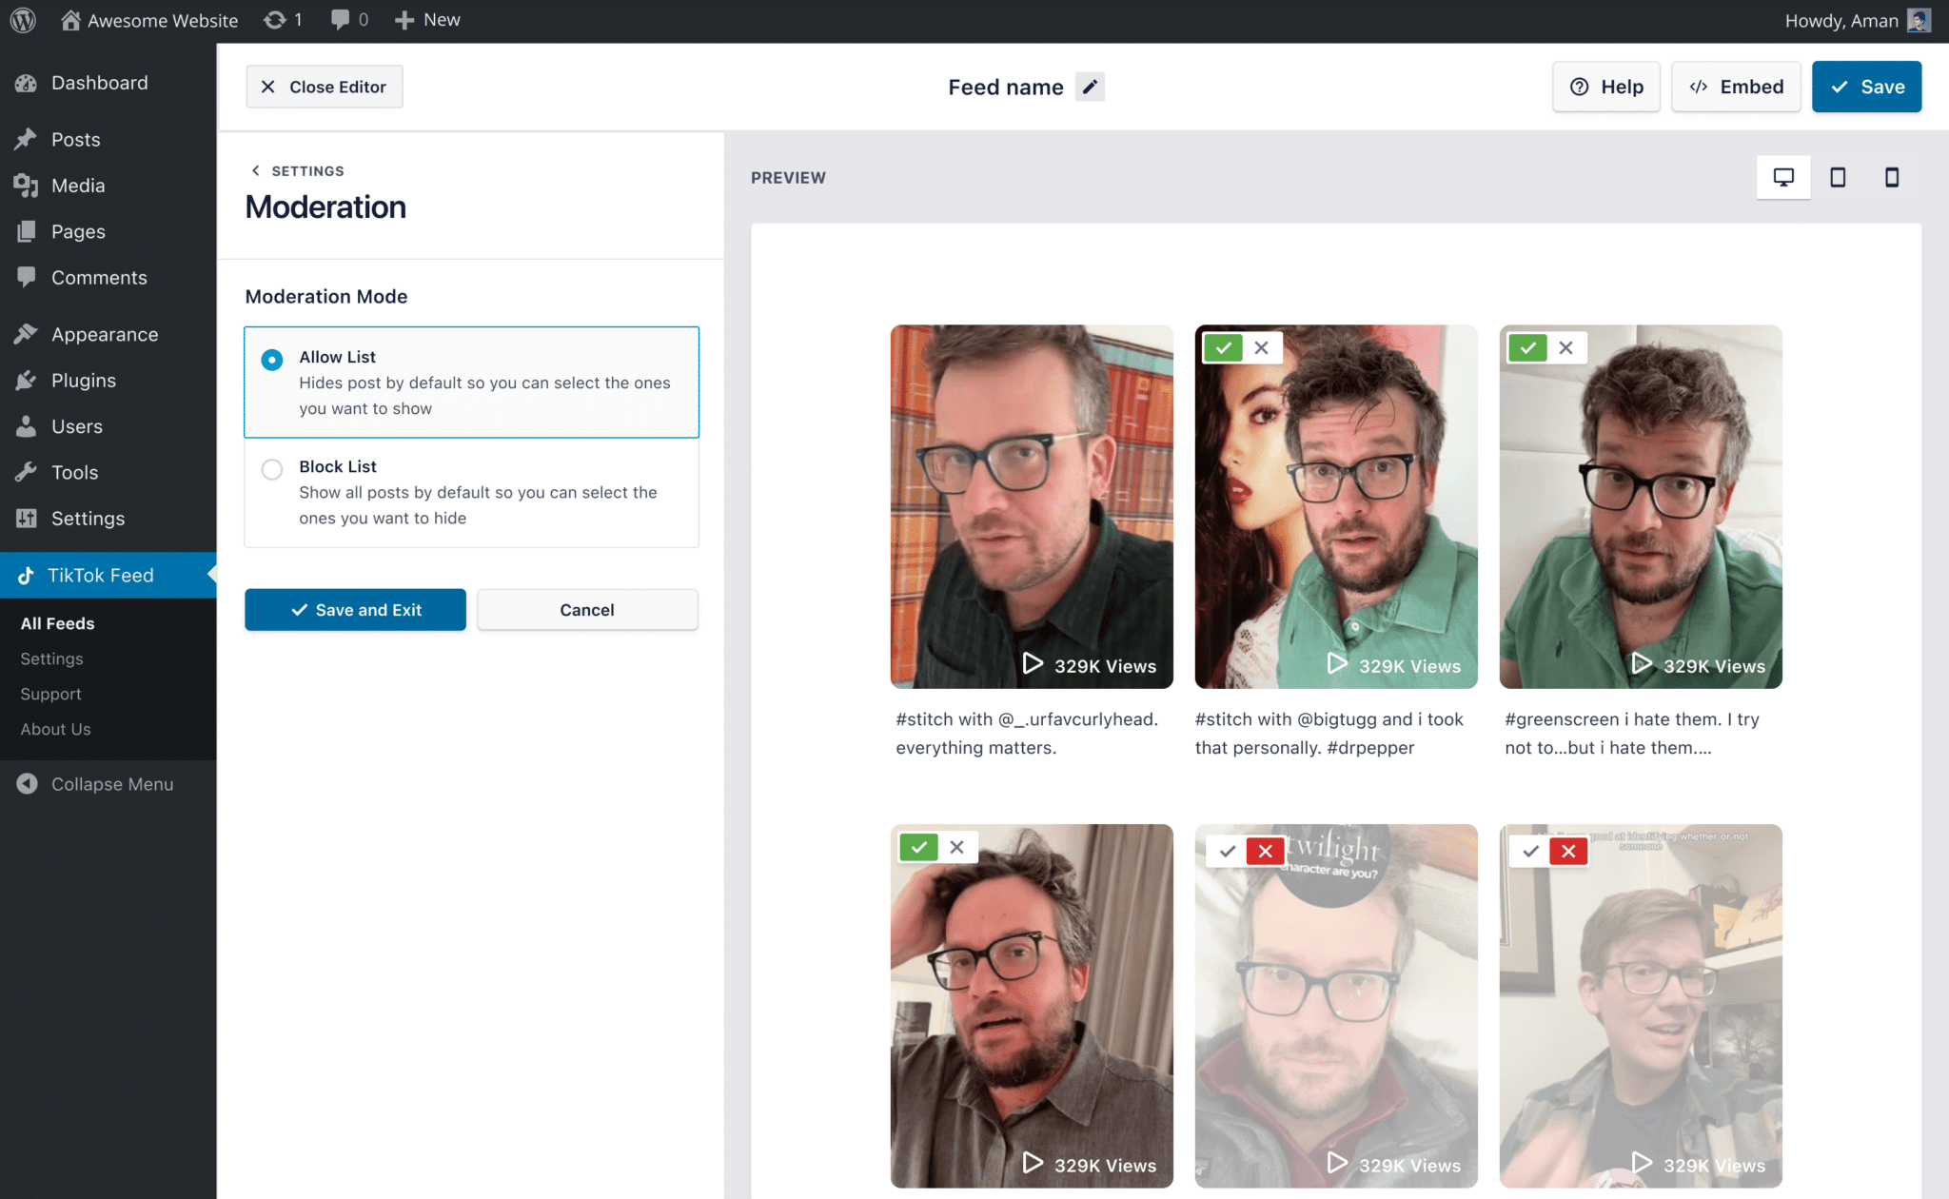Click the Embed button

pyautogui.click(x=1736, y=87)
